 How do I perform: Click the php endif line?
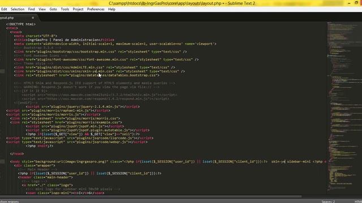[x=40, y=145]
